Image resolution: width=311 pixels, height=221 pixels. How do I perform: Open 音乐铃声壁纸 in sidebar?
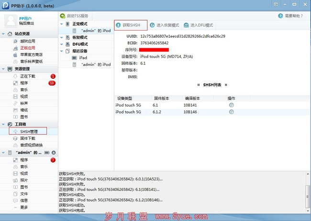coord(31,61)
